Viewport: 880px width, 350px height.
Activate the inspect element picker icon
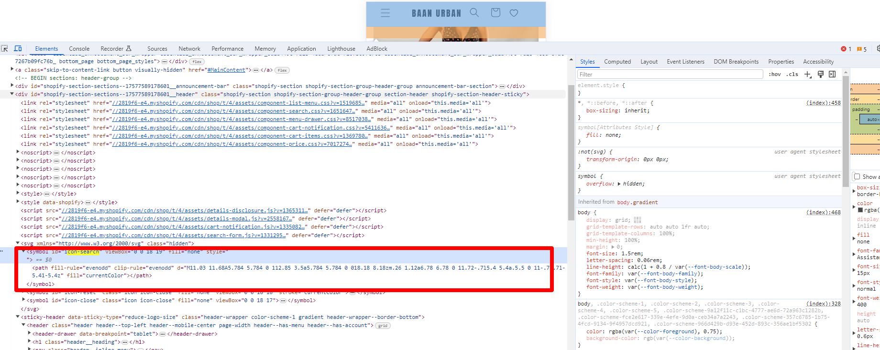click(5, 48)
